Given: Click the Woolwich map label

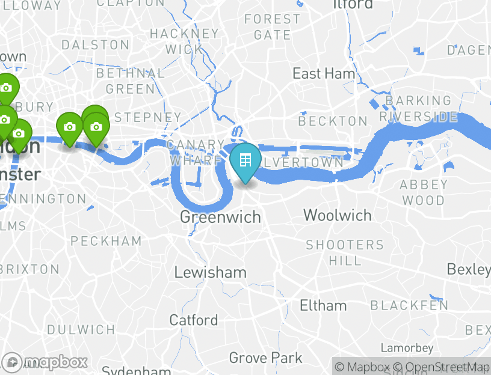Looking at the screenshot, I should click(338, 216).
